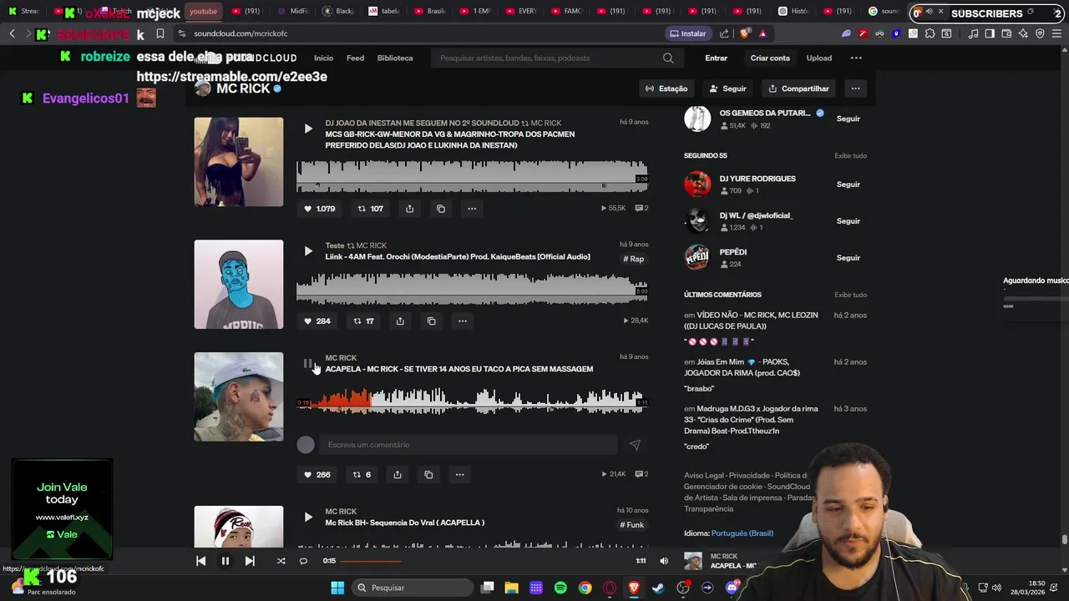
Task: Repost the track showing 107 reposts
Action: [x=370, y=209]
